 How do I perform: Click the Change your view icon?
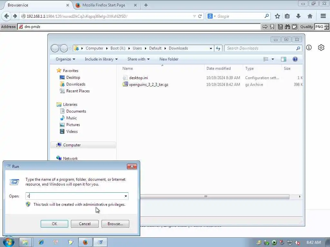266,59
